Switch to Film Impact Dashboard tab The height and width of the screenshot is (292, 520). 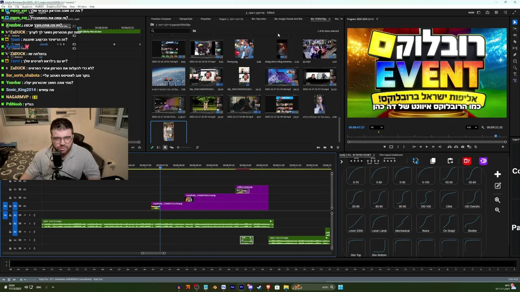pos(391,155)
